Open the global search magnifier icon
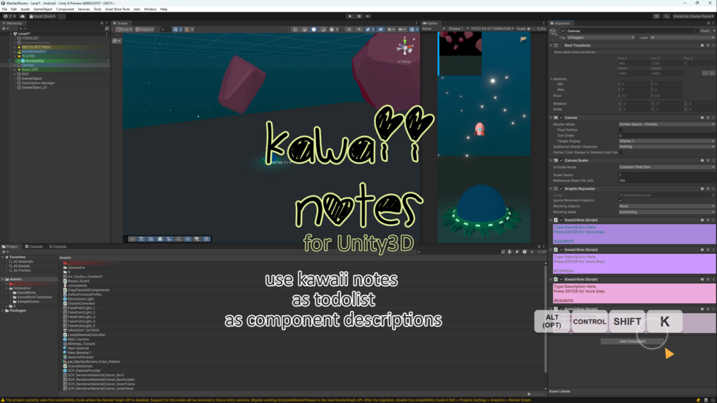The image size is (717, 403). tap(666, 16)
